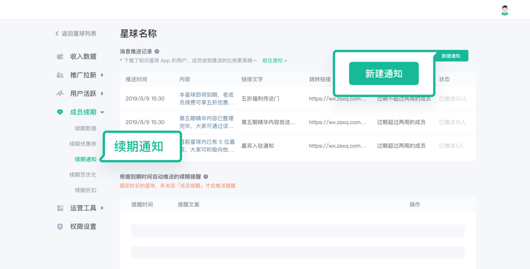Click the 收入数据 wallet icon
Image resolution: width=530 pixels, height=269 pixels.
[x=60, y=56]
